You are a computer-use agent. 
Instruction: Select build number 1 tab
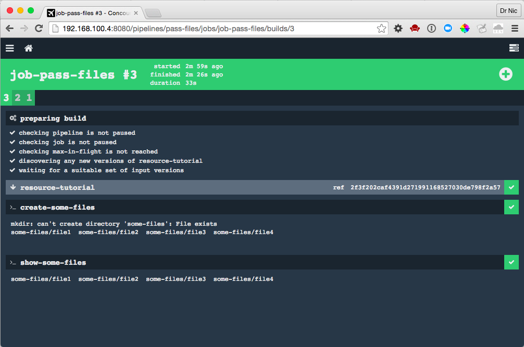(29, 98)
